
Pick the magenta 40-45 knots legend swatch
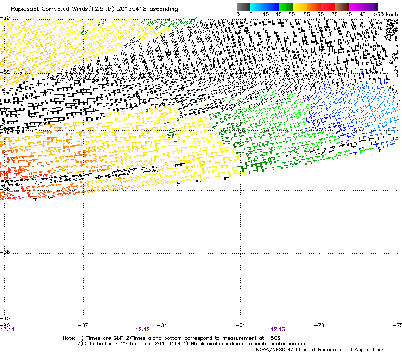pyautogui.click(x=356, y=7)
